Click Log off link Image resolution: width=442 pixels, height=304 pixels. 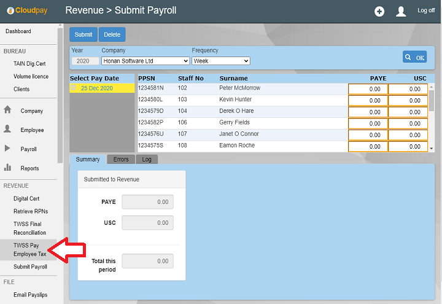tap(426, 10)
